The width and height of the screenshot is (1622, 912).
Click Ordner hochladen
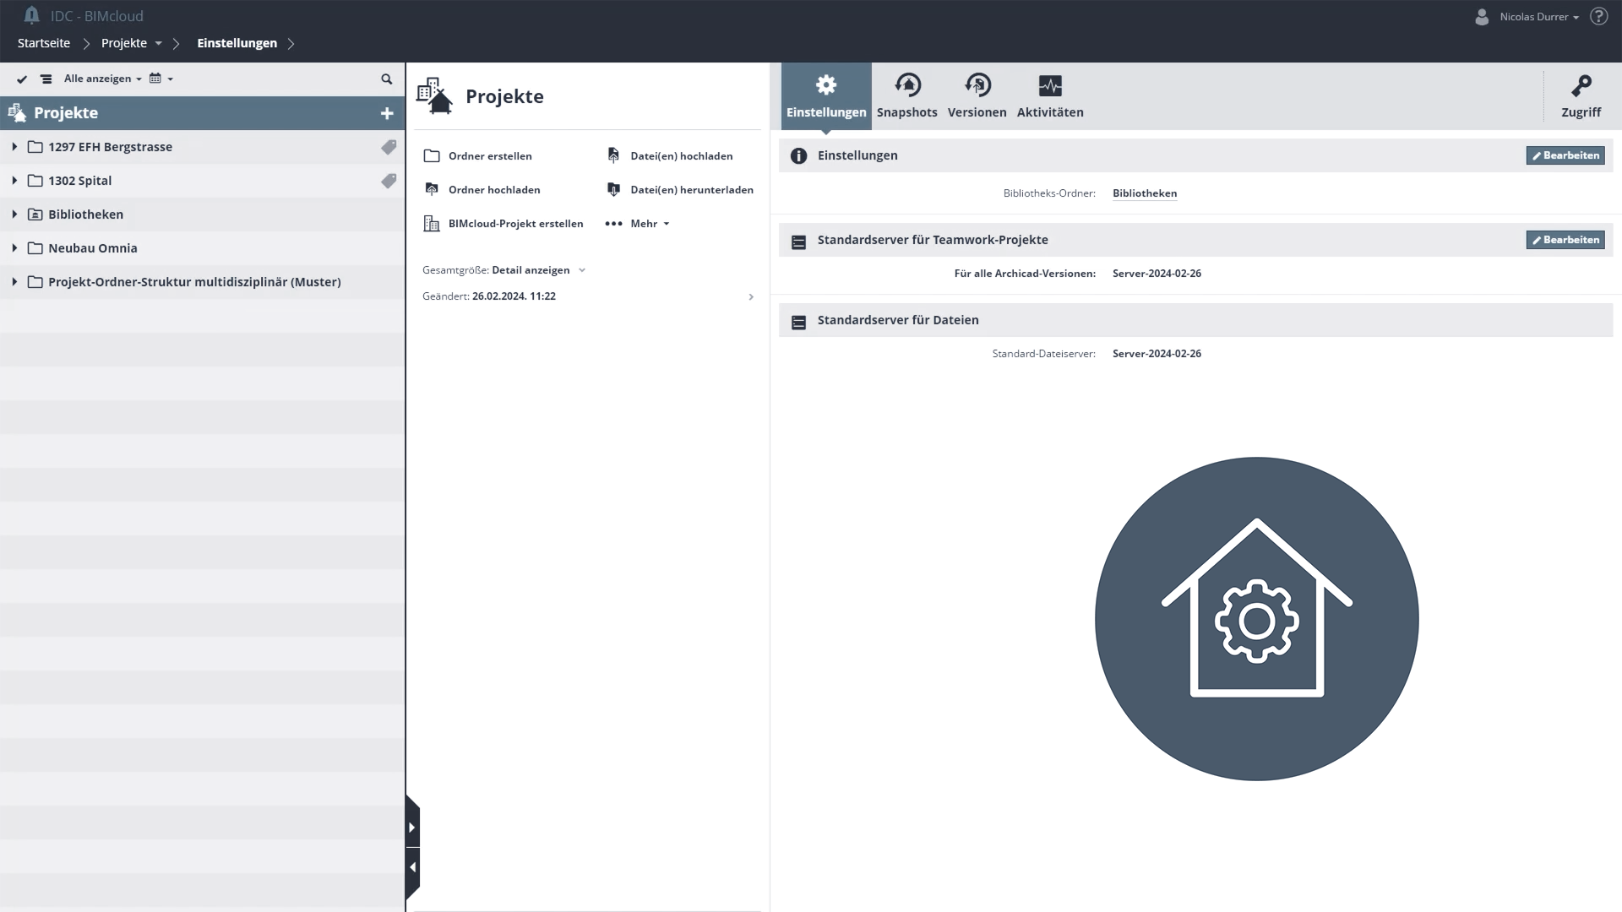click(494, 190)
